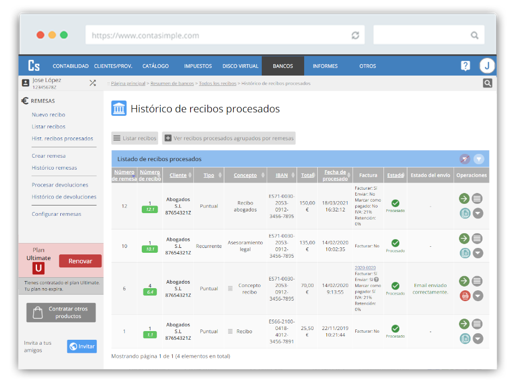
Task: Click the copy document icon for remesa 10
Action: pyautogui.click(x=464, y=253)
